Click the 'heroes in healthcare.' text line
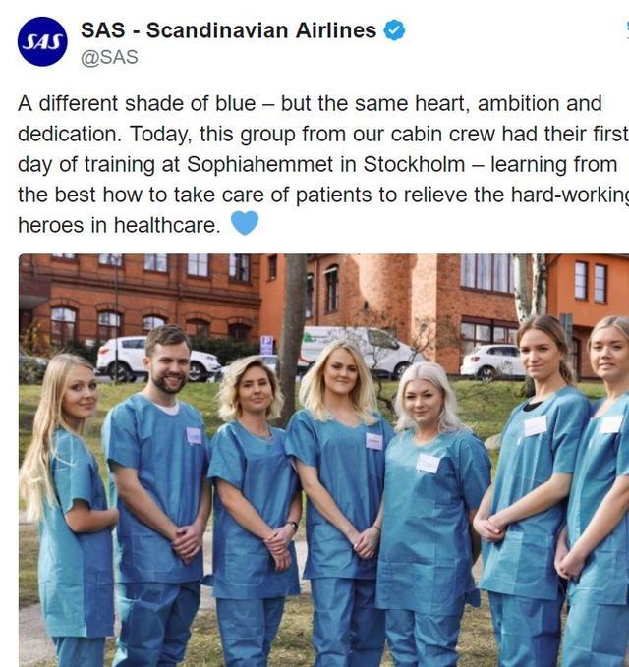The width and height of the screenshot is (629, 667). [119, 225]
